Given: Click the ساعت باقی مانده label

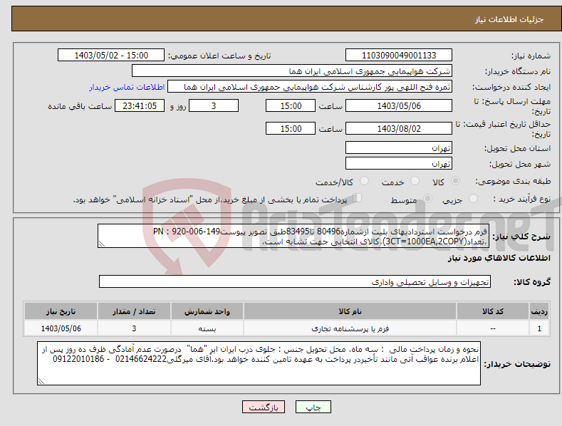Looking at the screenshot, I should click(80, 106).
